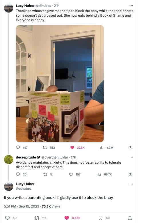Share the first tweet via upload icon

point(130,148)
